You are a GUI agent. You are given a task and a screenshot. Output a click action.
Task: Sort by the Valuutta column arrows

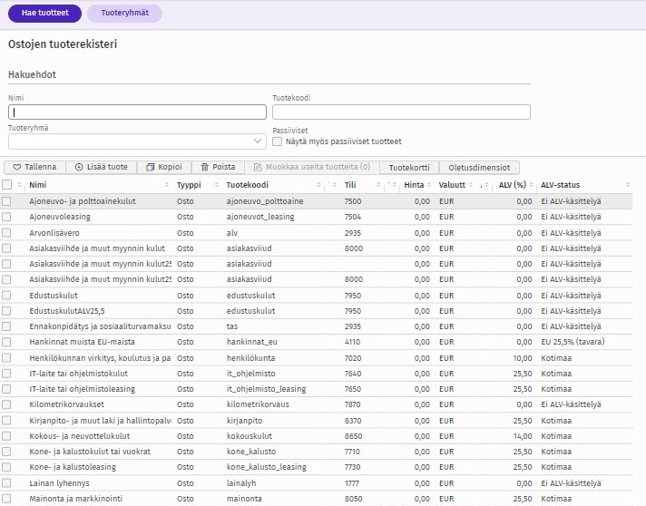471,185
